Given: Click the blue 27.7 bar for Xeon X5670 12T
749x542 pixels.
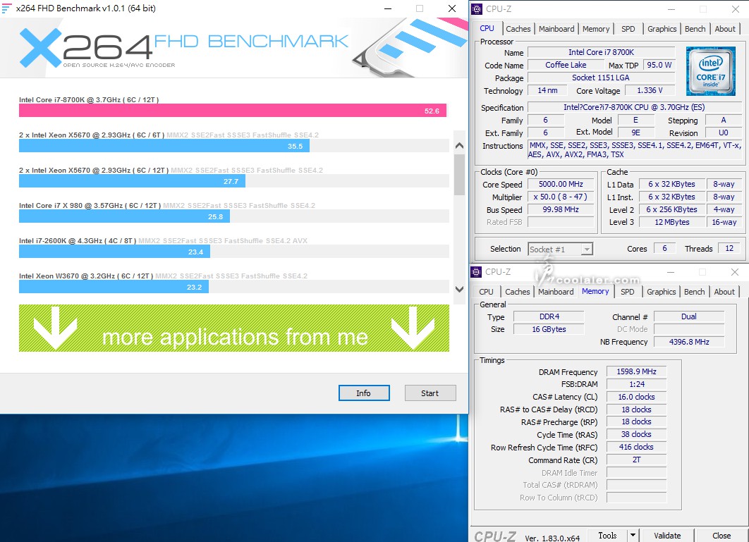Looking at the screenshot, I should 133,181.
